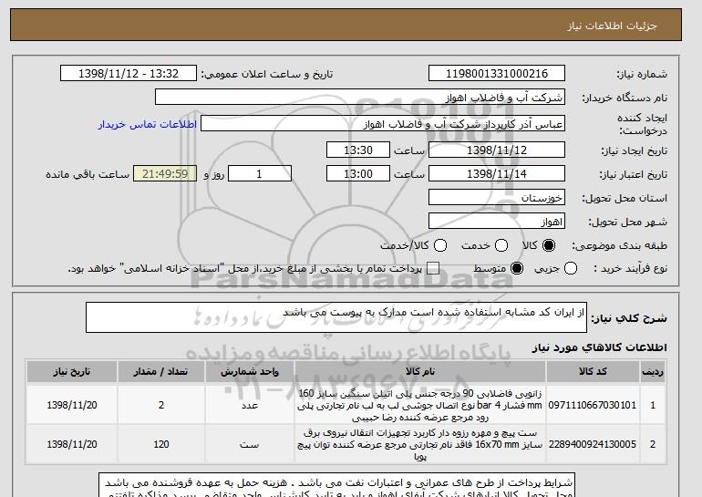Click the تاریخ نیاز column header
The width and height of the screenshot is (702, 497).
72,372
